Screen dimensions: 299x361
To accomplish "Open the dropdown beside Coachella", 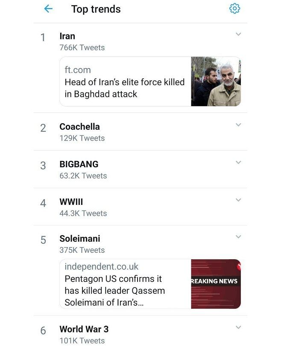I will (x=239, y=125).
